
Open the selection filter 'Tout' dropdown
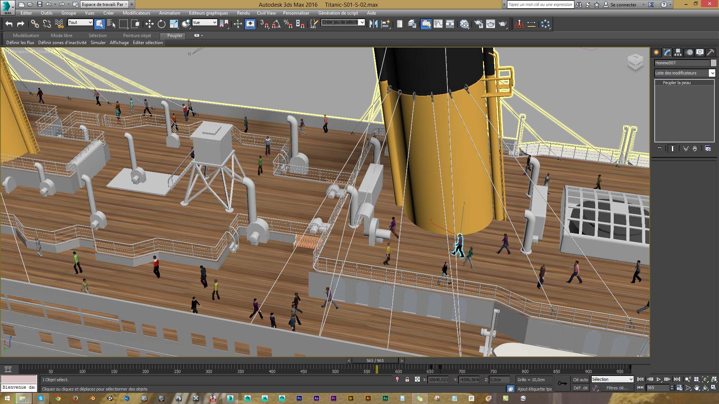click(x=80, y=22)
